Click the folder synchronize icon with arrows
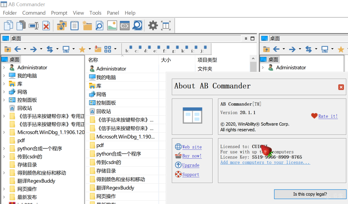Viewport: 348px width, 204px height. point(62,26)
